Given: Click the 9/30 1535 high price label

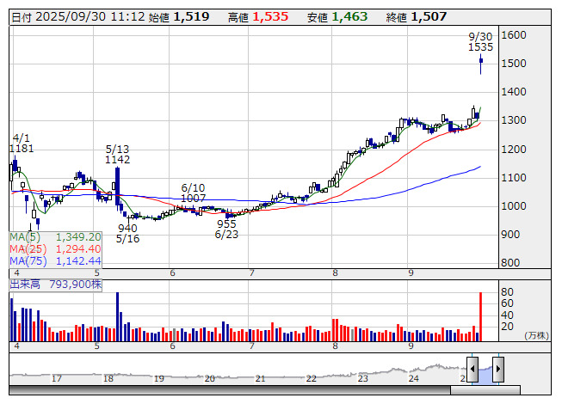Looking at the screenshot, I should click(x=480, y=42).
